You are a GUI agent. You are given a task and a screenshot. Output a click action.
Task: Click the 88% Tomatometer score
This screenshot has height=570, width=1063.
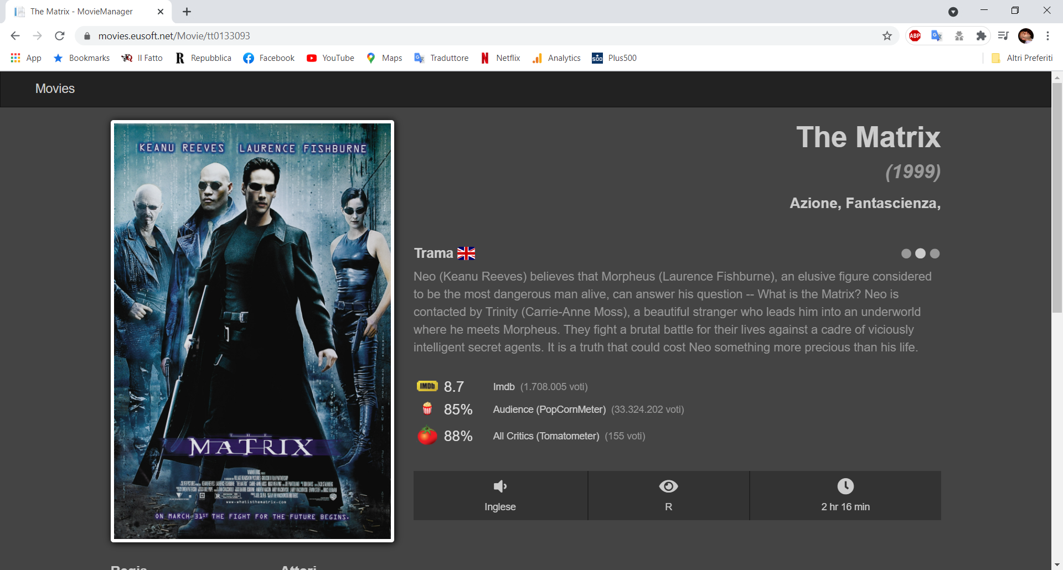(458, 436)
